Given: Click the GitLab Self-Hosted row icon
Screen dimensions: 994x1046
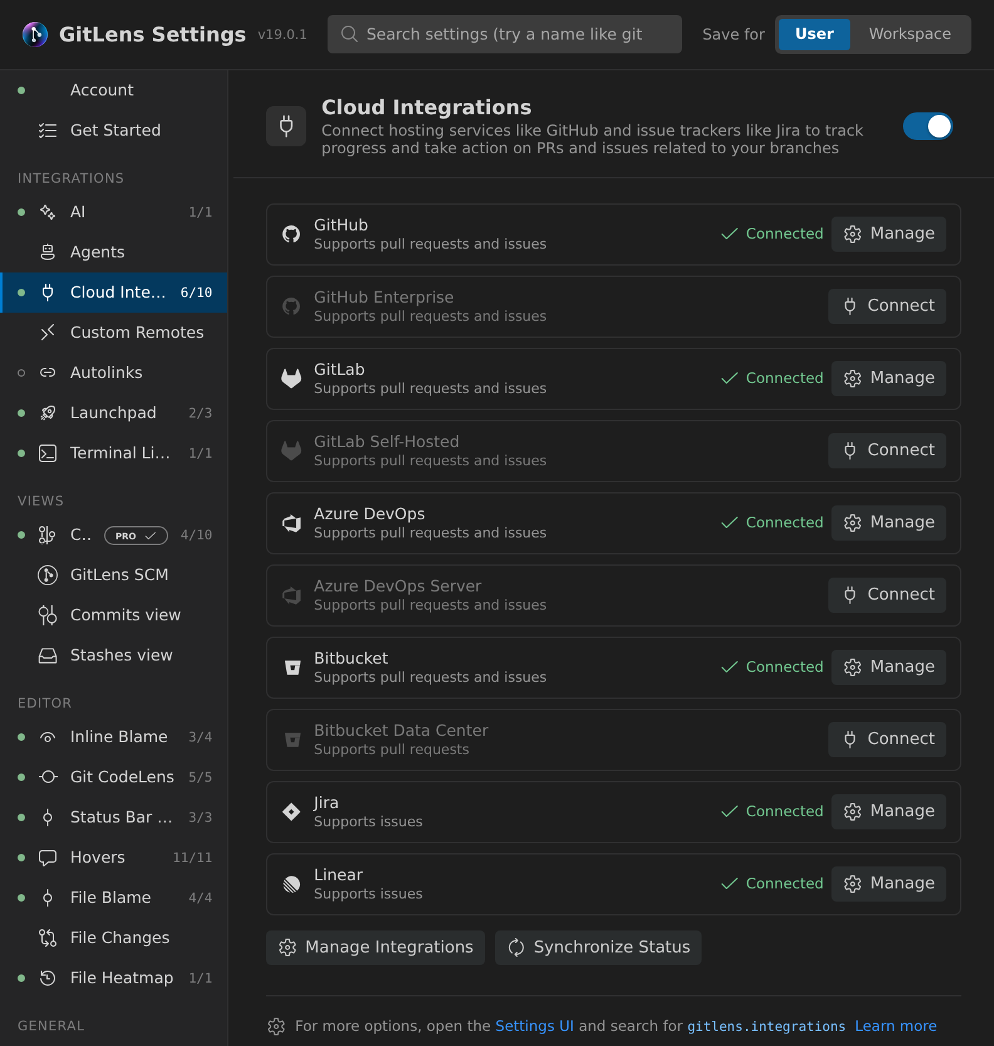Looking at the screenshot, I should point(291,451).
